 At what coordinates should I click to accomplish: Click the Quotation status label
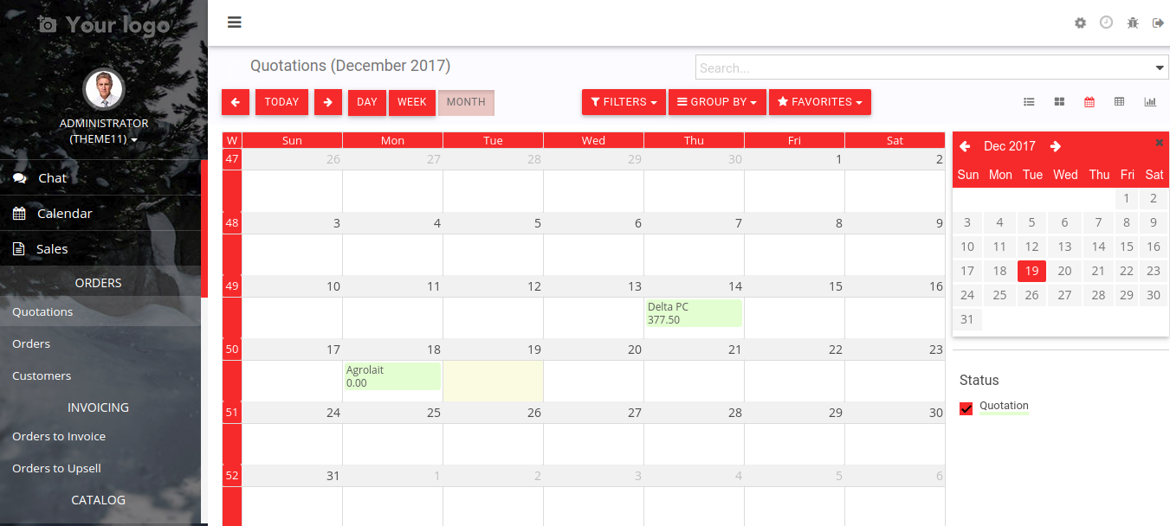click(x=1004, y=406)
